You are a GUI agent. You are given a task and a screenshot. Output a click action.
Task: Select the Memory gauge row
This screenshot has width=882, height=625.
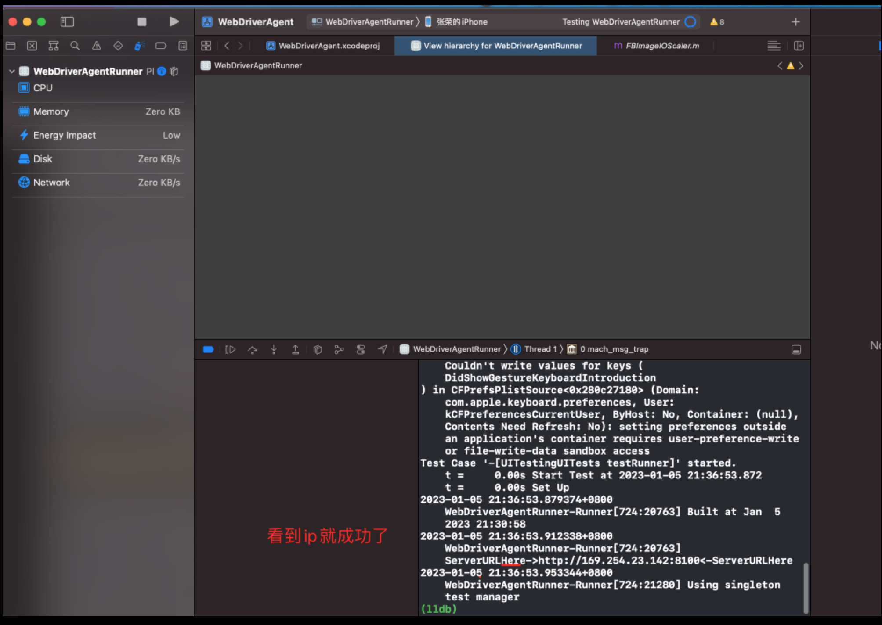point(98,111)
